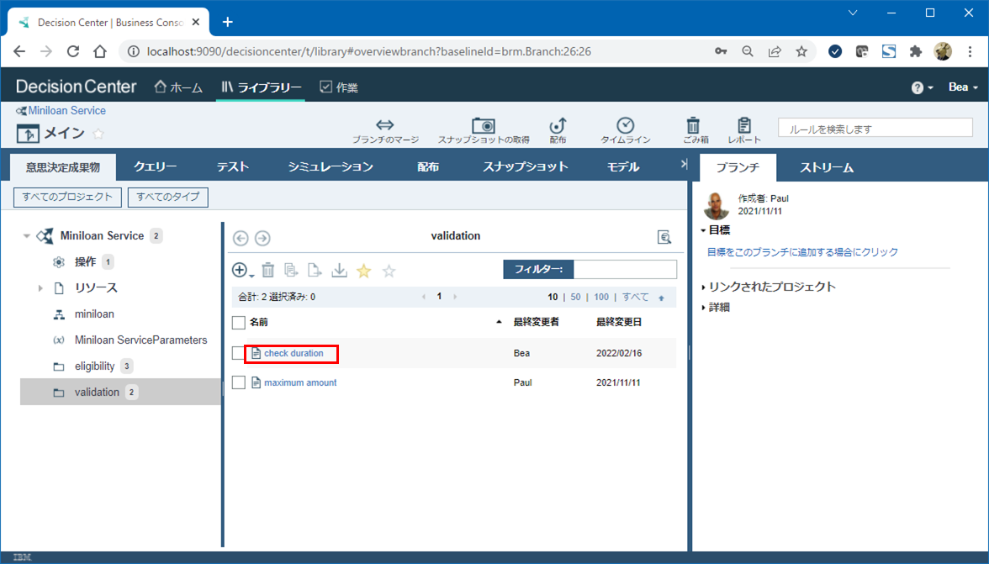Screen dimensions: 989x564
Task: Open 作業 in the top navigation
Action: coord(339,87)
